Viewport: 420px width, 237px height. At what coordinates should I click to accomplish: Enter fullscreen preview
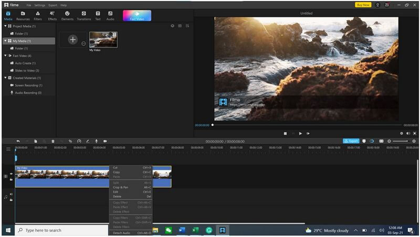[415, 133]
